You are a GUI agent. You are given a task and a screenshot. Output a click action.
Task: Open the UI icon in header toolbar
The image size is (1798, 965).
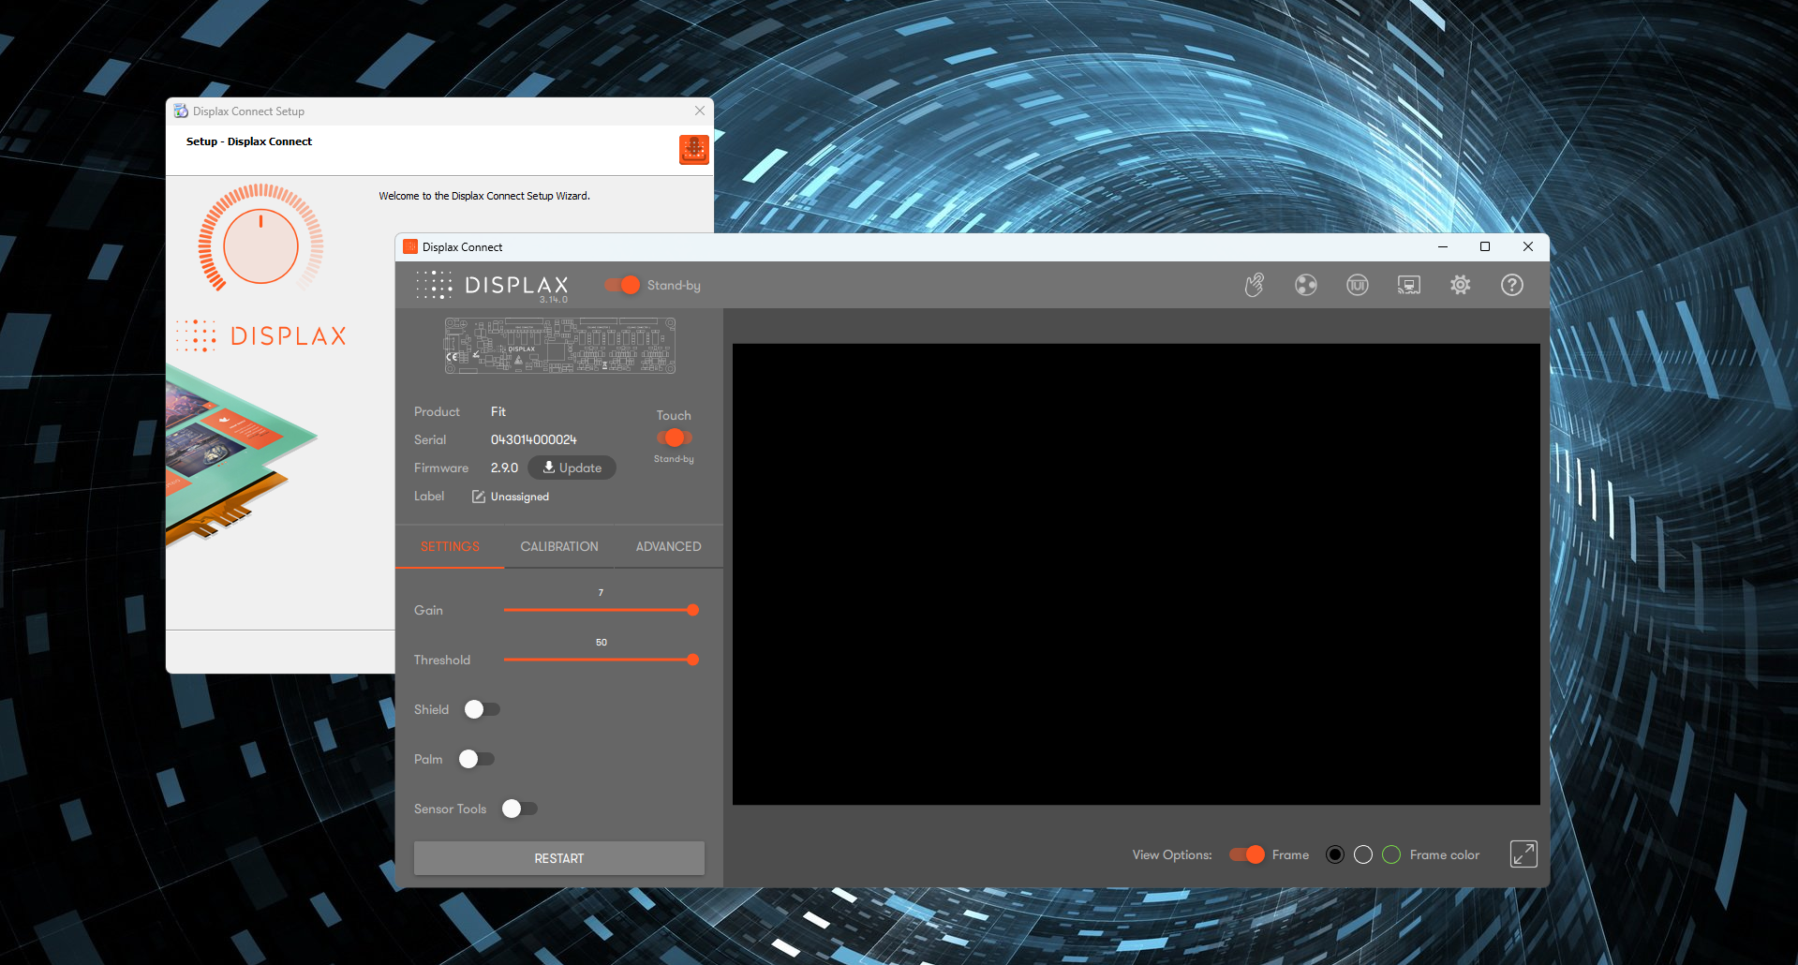point(1358,285)
